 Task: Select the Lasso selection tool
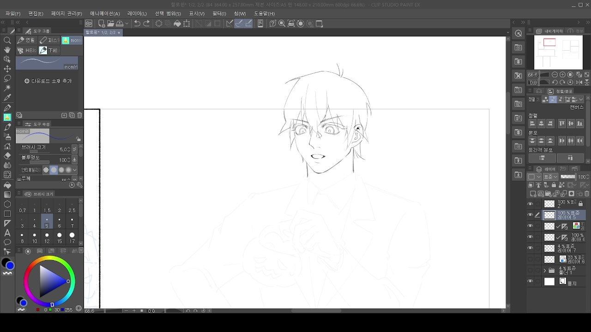tap(7, 78)
